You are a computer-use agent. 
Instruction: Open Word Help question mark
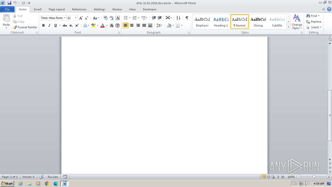coord(329,9)
